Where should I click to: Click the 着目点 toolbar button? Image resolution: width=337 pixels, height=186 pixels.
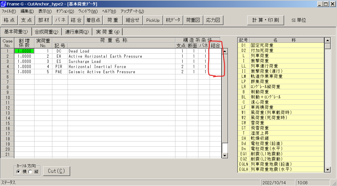(93, 20)
